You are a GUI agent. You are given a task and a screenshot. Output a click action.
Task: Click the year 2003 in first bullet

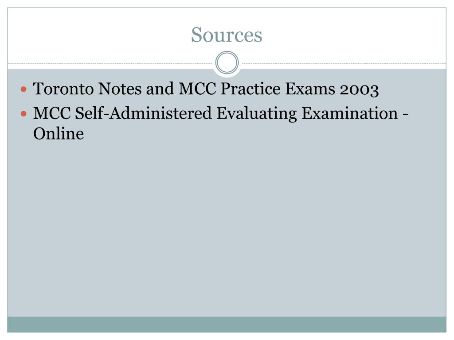pyautogui.click(x=360, y=89)
